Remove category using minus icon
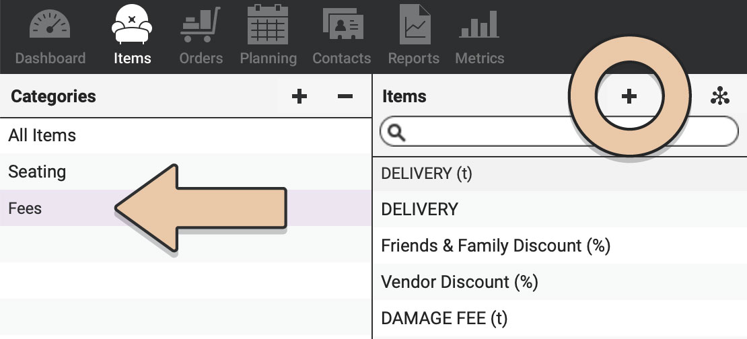The width and height of the screenshot is (747, 339). pyautogui.click(x=345, y=97)
